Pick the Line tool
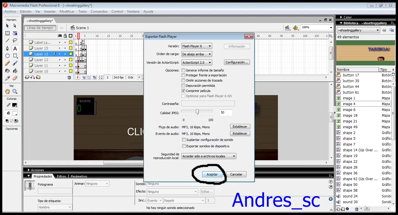Image resolution: width=398 pixels, height=215 pixels. (7, 41)
